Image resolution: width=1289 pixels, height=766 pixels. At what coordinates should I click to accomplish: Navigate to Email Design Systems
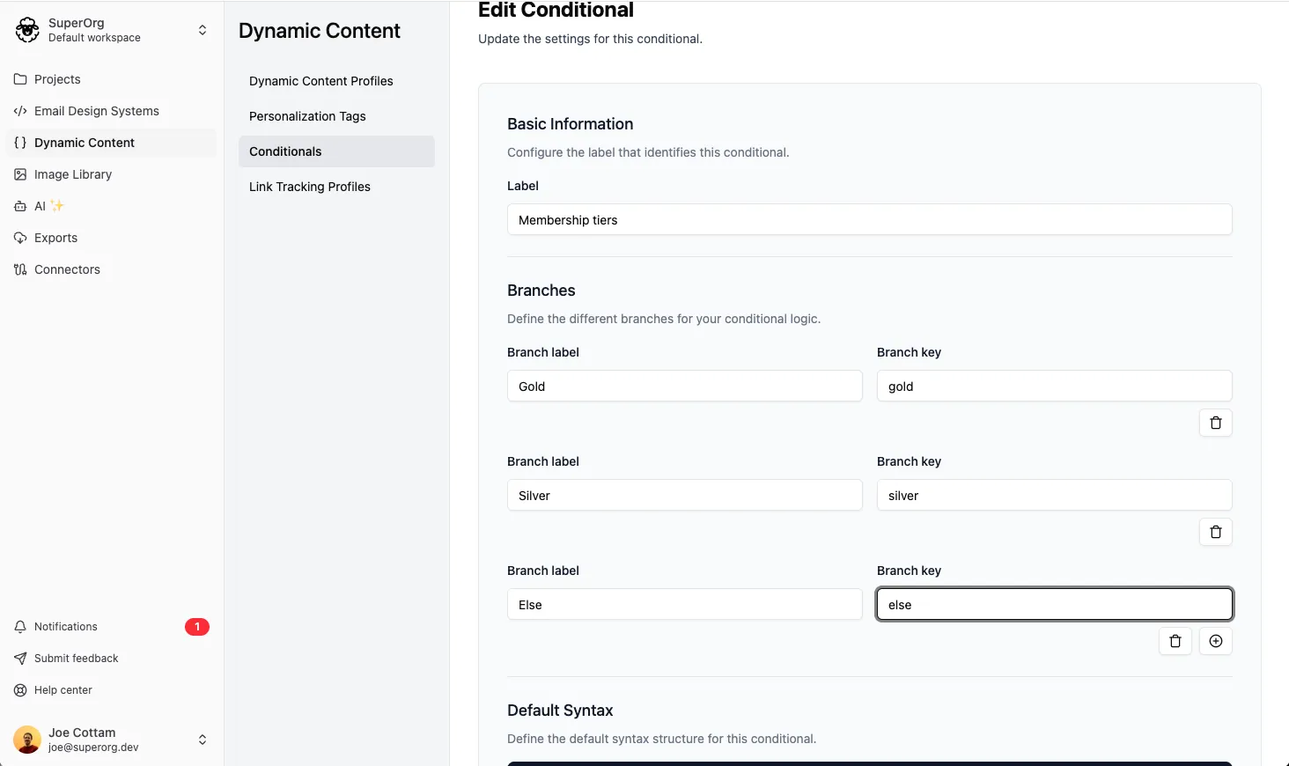96,111
